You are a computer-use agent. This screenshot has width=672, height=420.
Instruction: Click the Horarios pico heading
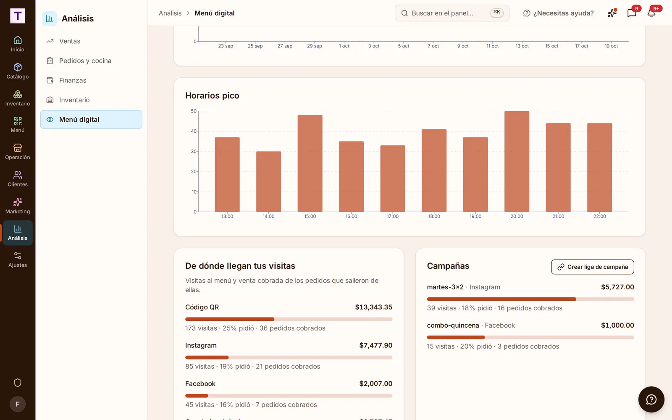(212, 96)
